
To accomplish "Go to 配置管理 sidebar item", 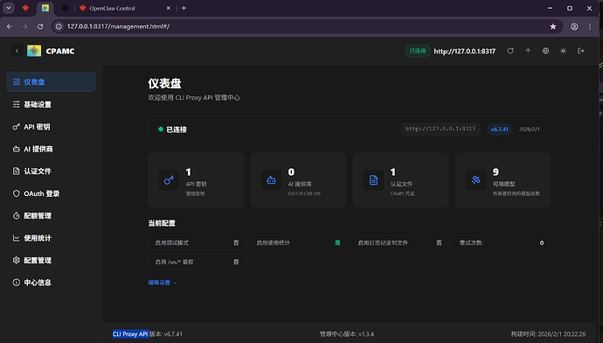I will pyautogui.click(x=52, y=260).
